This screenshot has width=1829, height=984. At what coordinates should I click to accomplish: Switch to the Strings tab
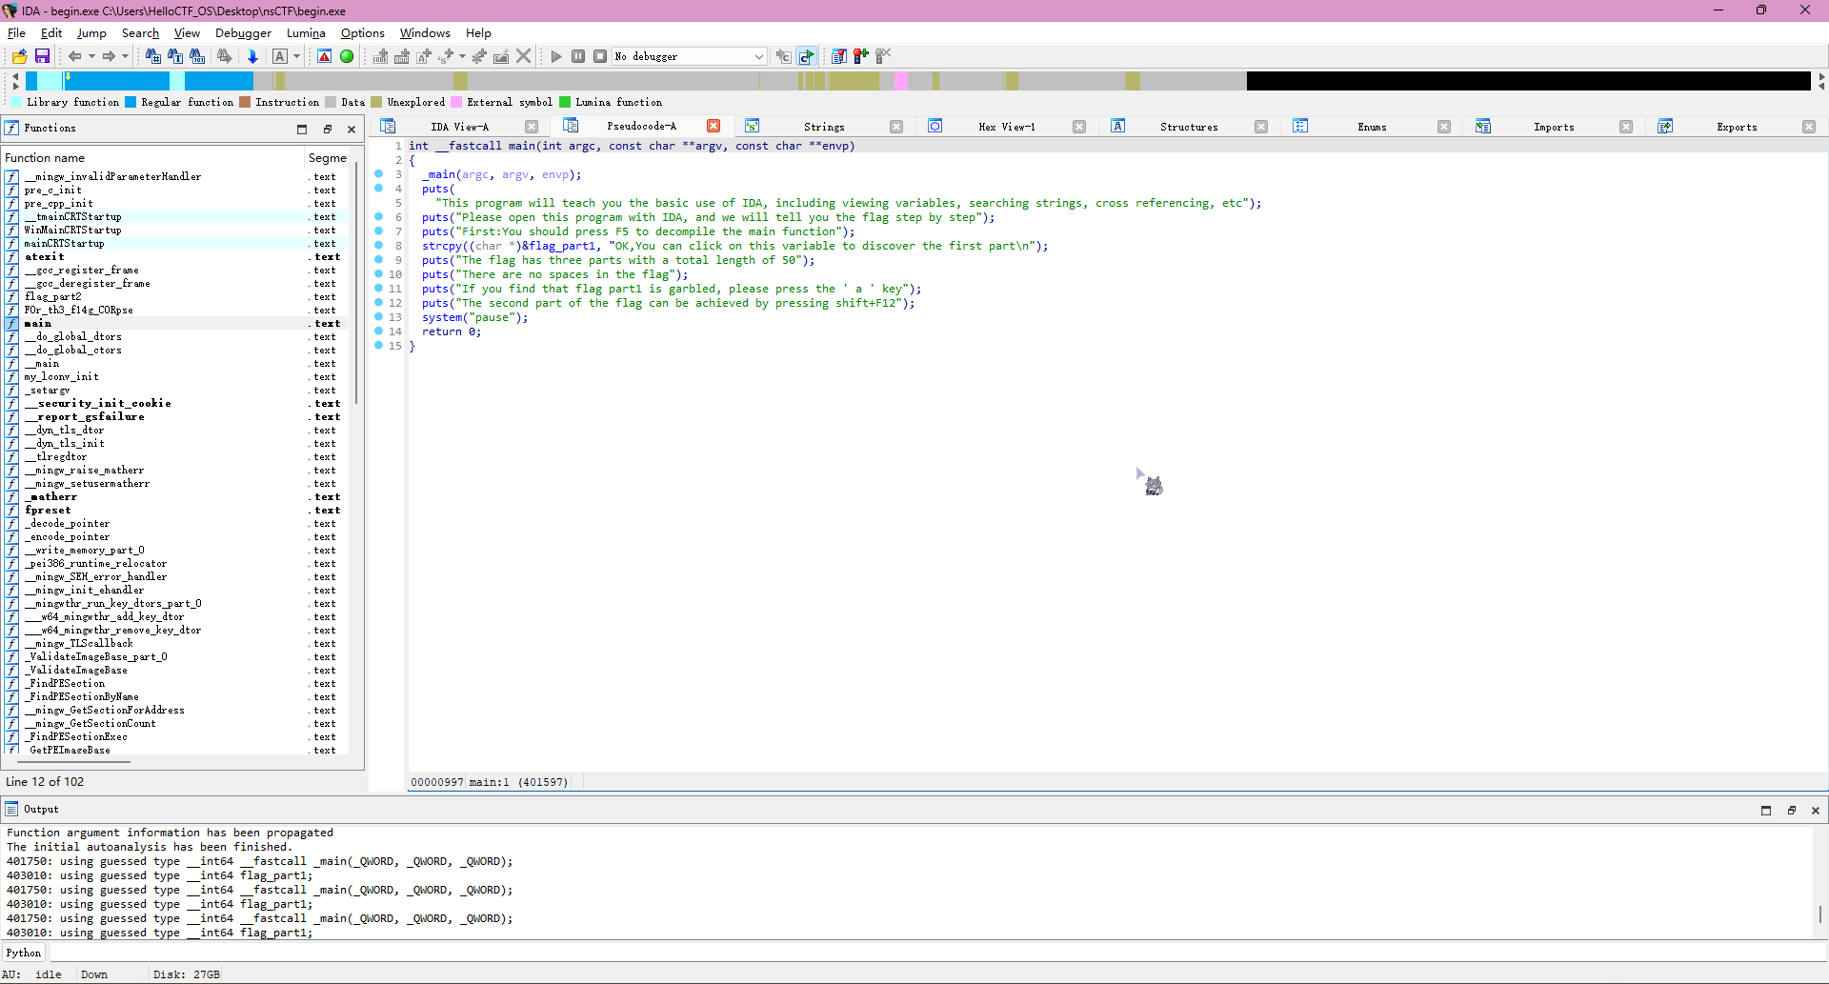823,127
